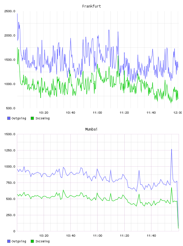
Task: Click the 1500.0 y-axis label on Mumbai chart
Action: click(10, 134)
